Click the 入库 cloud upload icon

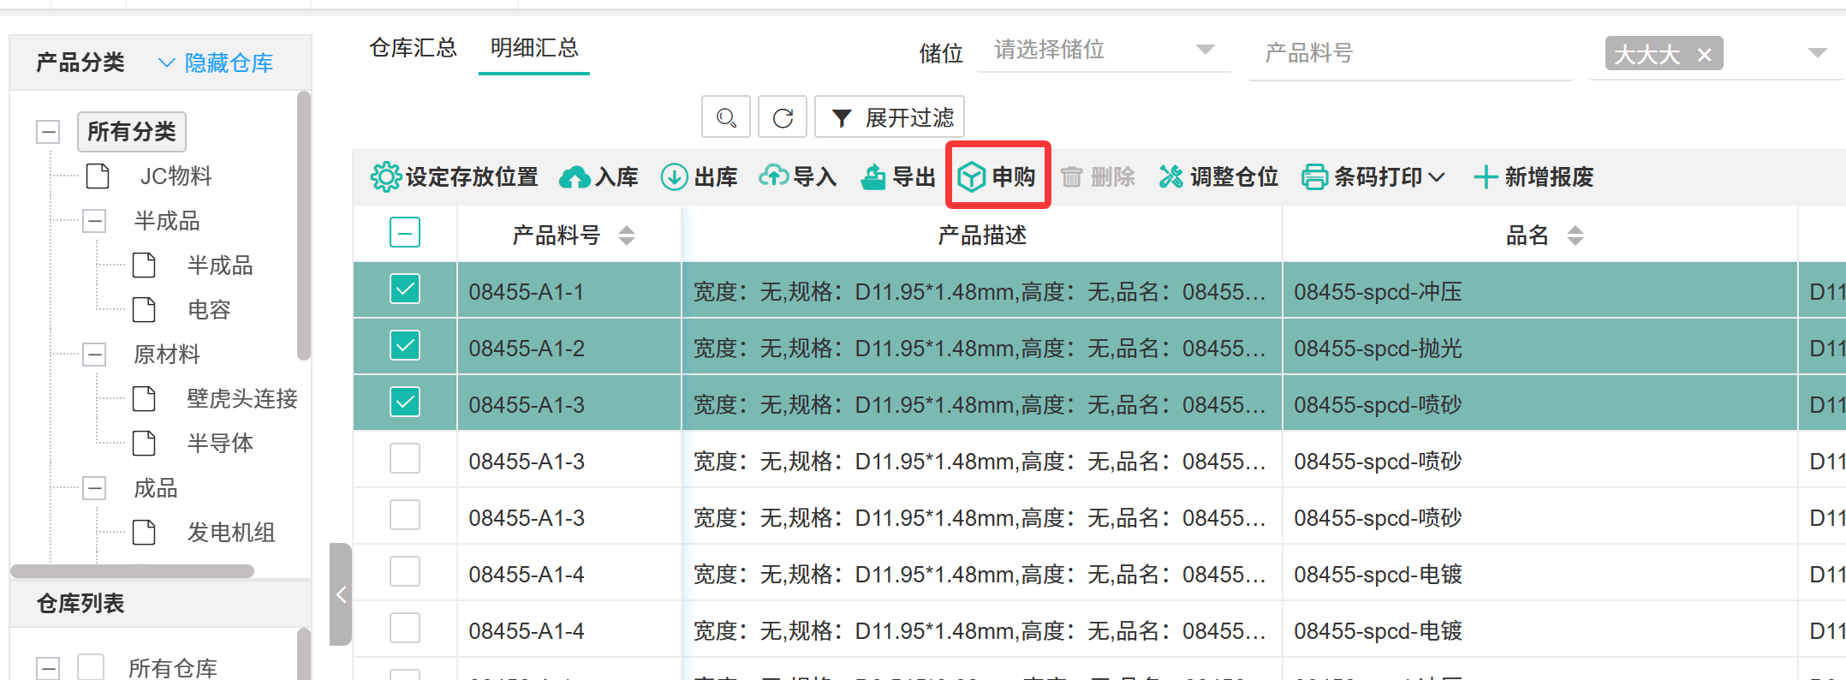575,177
